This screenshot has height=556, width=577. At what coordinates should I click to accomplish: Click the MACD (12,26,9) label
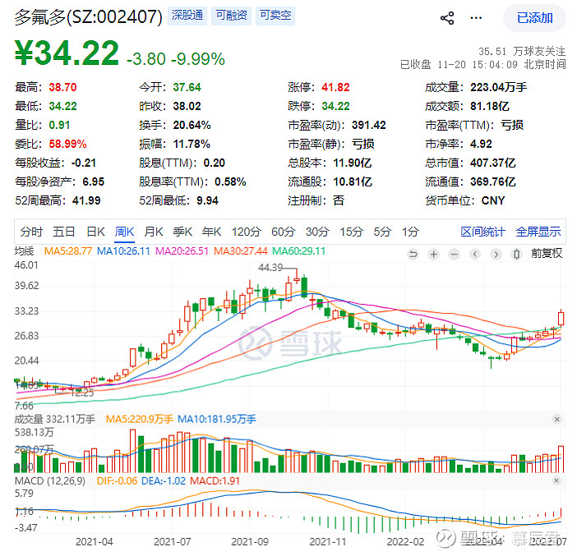[50, 481]
